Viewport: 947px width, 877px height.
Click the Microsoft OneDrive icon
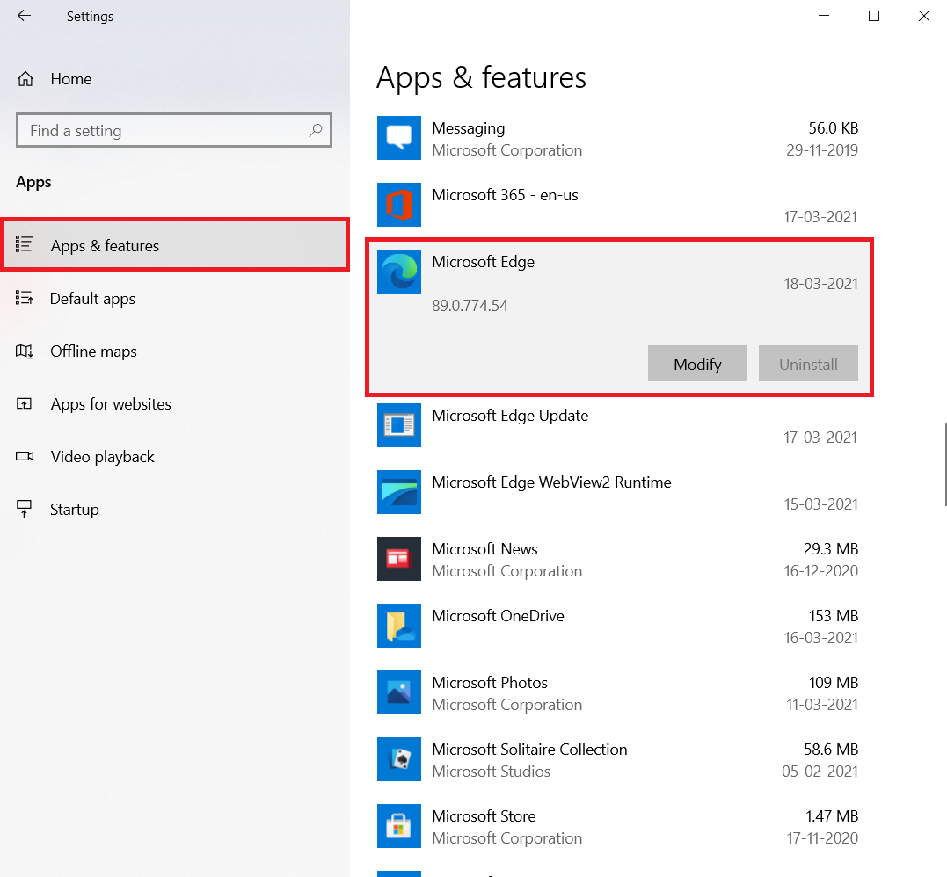click(398, 626)
